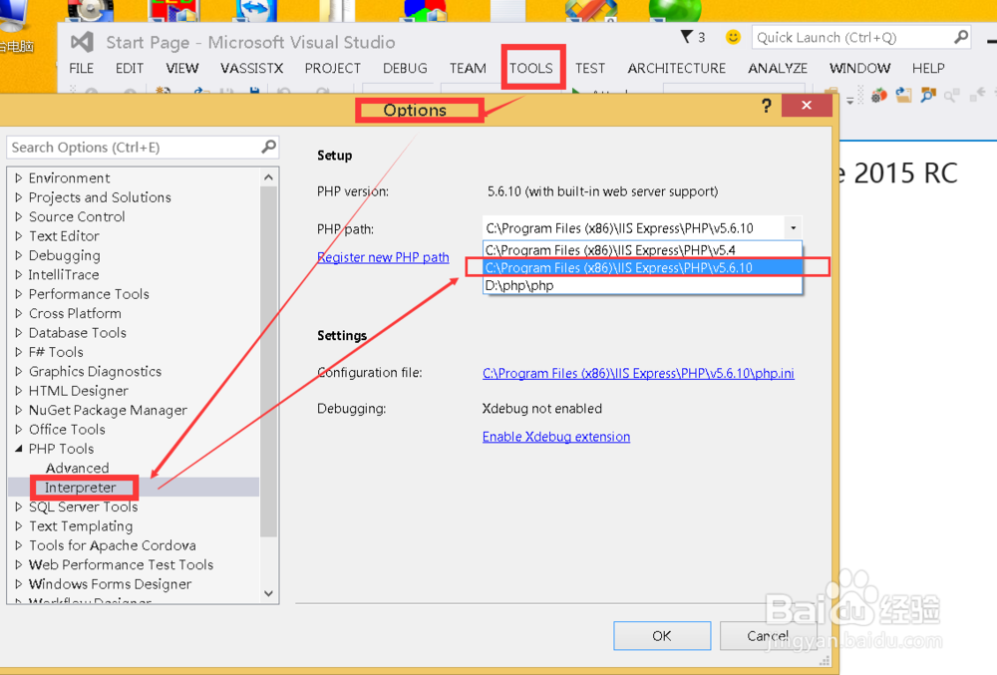Click the tree scrollbar down arrow

point(268,593)
